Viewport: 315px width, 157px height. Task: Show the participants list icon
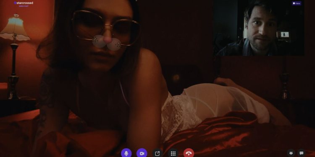tap(291, 153)
